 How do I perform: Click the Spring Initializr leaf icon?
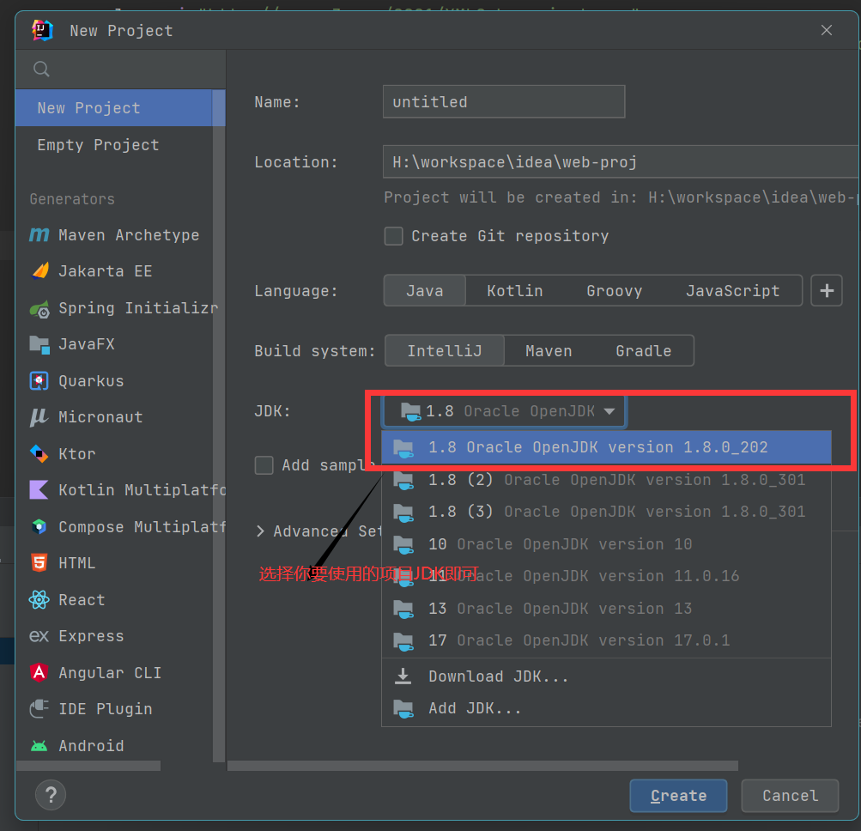39,309
